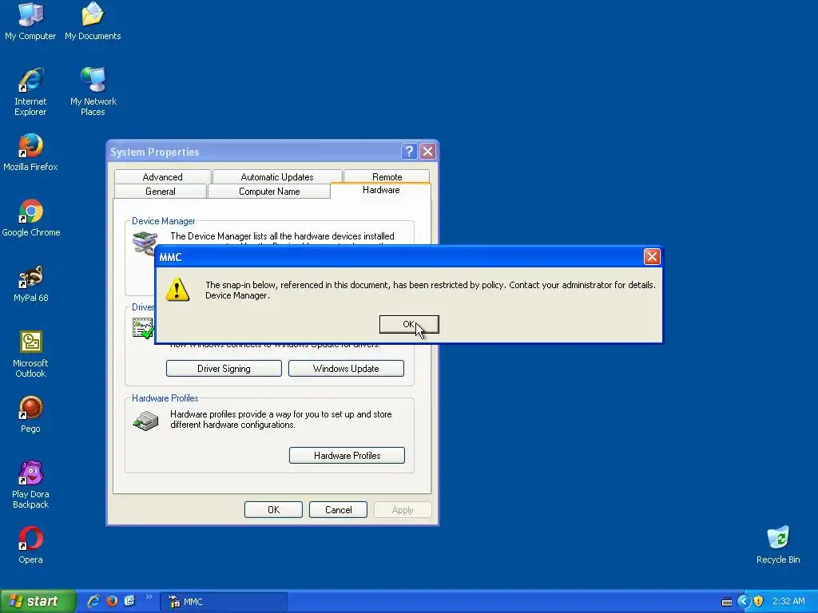The width and height of the screenshot is (818, 613).
Task: Click the Drivers section icon with the green check
Action: pos(143,328)
